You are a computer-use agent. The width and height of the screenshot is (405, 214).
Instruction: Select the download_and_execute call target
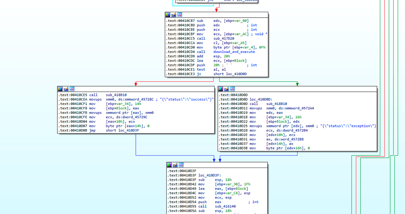[234, 52]
